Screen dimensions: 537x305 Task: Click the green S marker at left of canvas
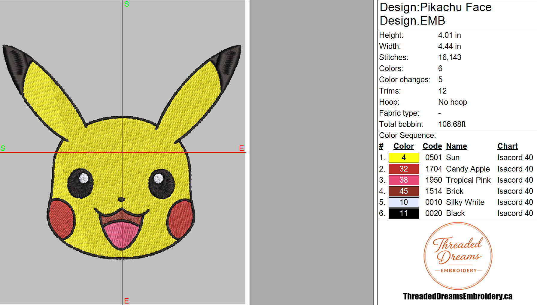[x=3, y=148]
